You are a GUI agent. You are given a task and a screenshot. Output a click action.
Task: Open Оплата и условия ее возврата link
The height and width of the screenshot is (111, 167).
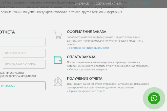click(x=88, y=69)
